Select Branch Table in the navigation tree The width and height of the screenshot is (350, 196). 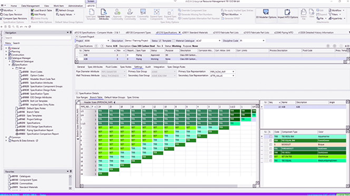(x=33, y=112)
